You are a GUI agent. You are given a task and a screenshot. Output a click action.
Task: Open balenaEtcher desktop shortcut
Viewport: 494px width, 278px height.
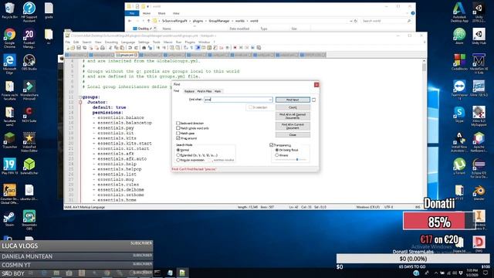tap(29, 166)
